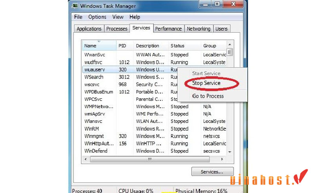Open the File menu
314x193 pixels.
click(78, 17)
